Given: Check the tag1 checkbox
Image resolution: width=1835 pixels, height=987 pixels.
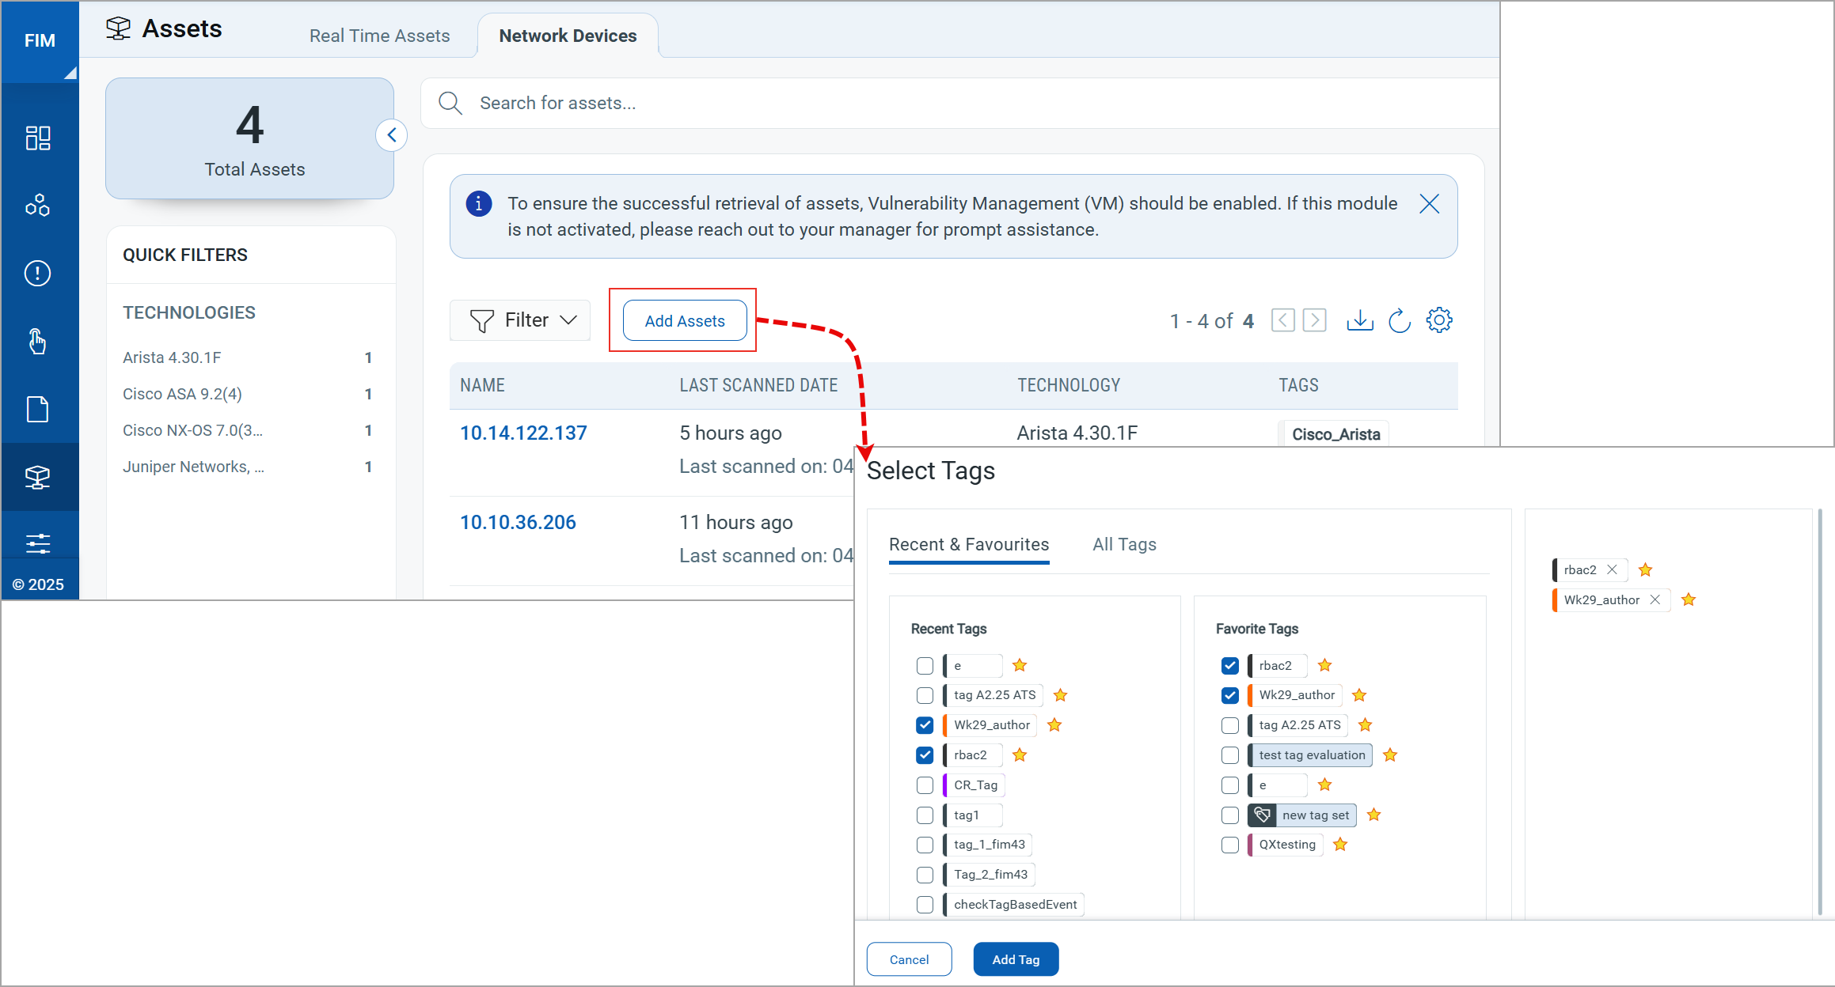Looking at the screenshot, I should [x=925, y=815].
